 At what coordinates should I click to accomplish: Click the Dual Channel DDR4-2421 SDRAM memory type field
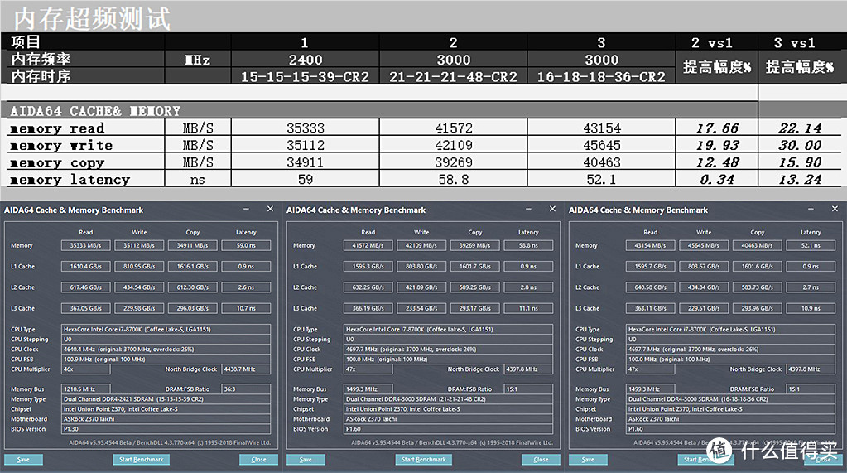coord(166,399)
